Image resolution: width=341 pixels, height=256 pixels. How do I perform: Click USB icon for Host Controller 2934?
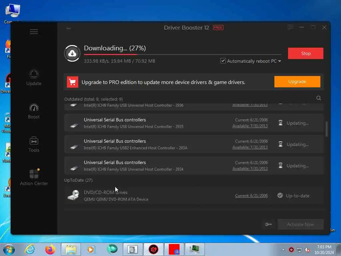74,168
